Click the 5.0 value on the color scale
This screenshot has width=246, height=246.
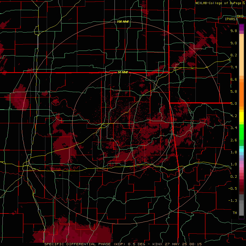pos(234,104)
